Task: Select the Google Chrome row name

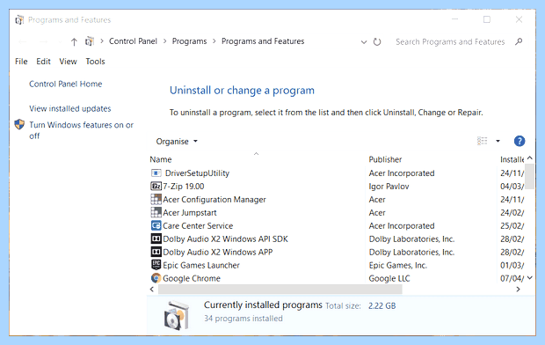Action: (x=192, y=278)
